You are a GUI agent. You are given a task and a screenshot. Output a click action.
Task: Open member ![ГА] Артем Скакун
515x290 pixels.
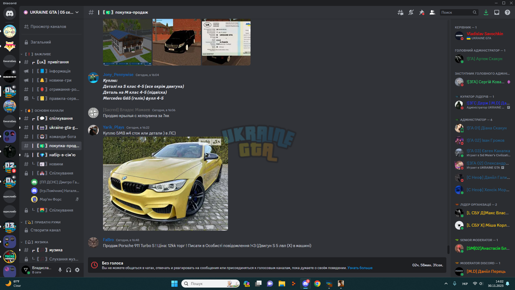click(x=483, y=59)
